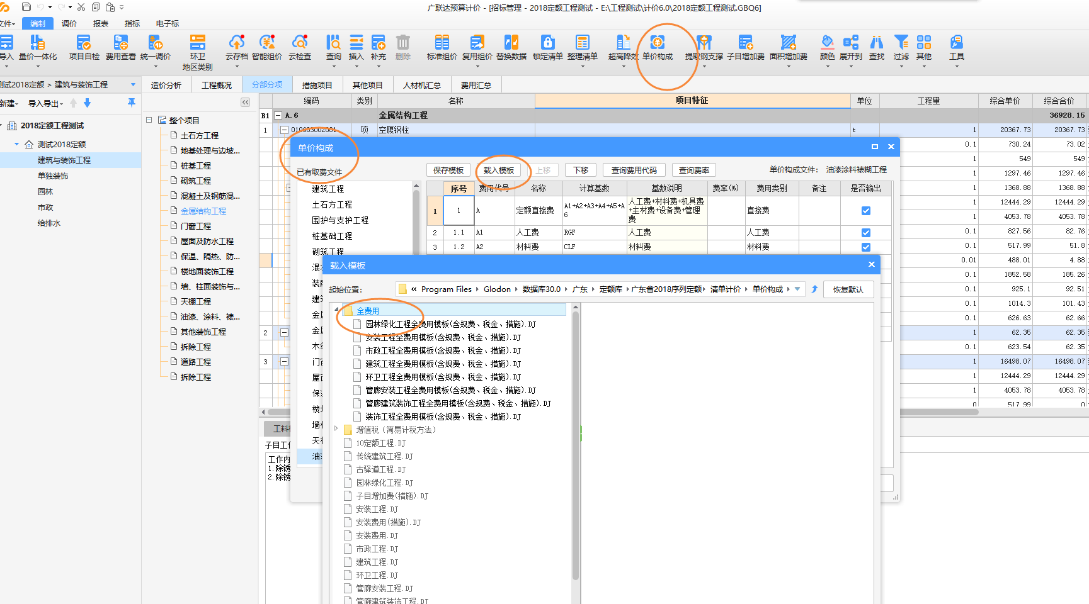Open breadcrumb dropdown next to 建筑与装饰工程
1089x604 pixels.
pos(133,84)
